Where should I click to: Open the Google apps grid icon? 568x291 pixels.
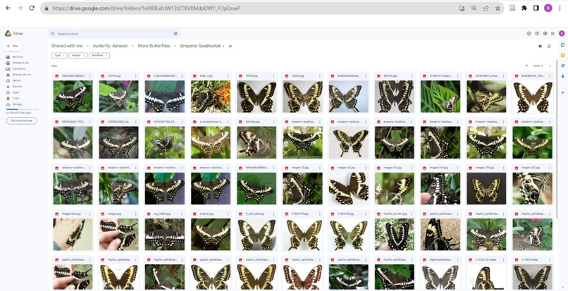552,33
